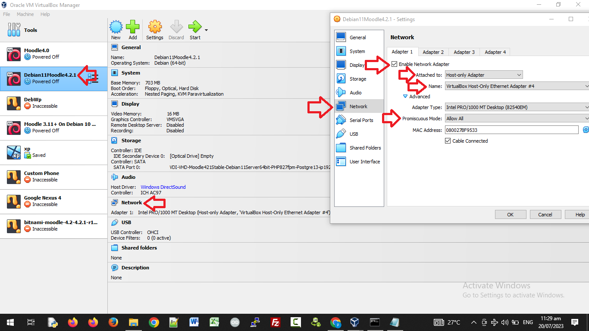Open the User Interface settings category
This screenshot has height=331, width=589.
pyautogui.click(x=359, y=162)
